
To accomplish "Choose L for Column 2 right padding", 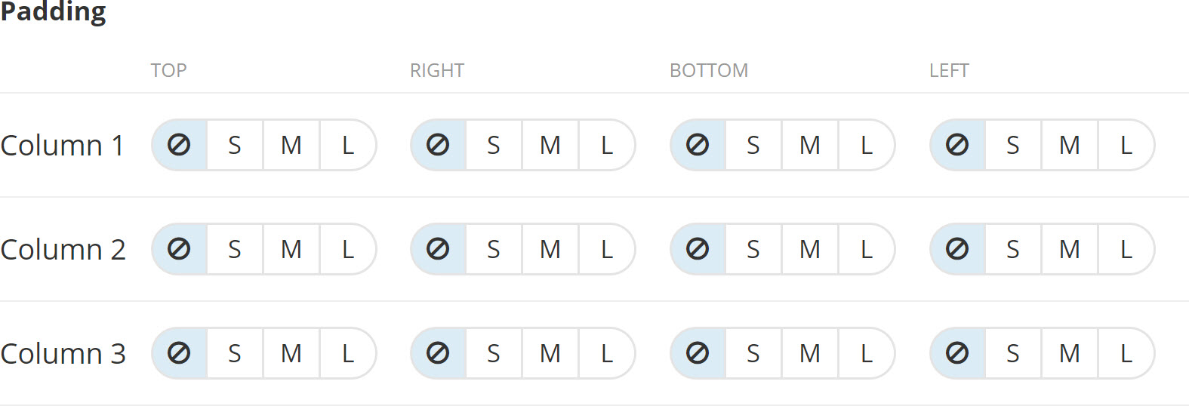I will (606, 249).
